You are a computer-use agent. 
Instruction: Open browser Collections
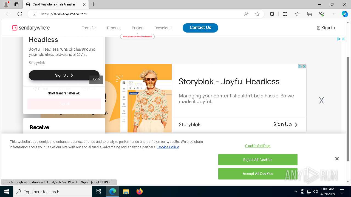click(309, 14)
